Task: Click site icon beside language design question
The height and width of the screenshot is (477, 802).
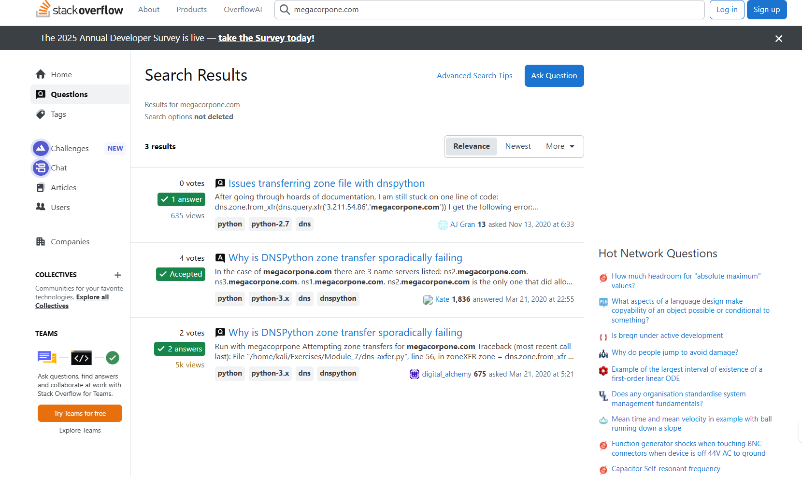Action: point(603,303)
